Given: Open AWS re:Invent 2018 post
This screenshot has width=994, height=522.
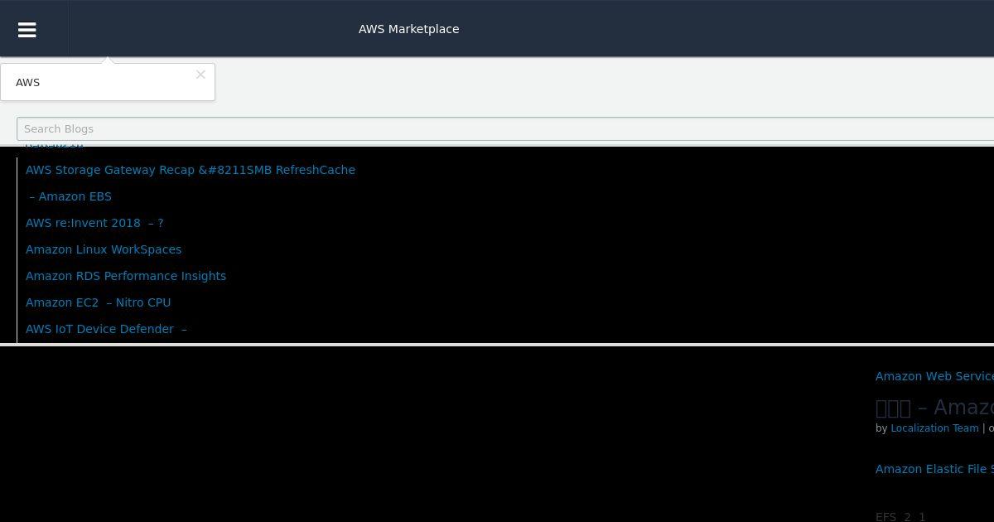Looking at the screenshot, I should click(x=94, y=223).
